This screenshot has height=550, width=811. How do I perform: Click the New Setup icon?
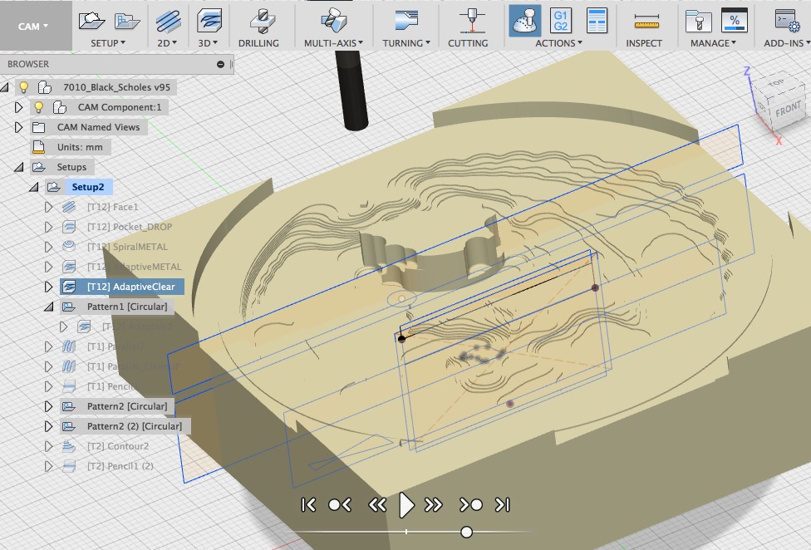point(91,21)
